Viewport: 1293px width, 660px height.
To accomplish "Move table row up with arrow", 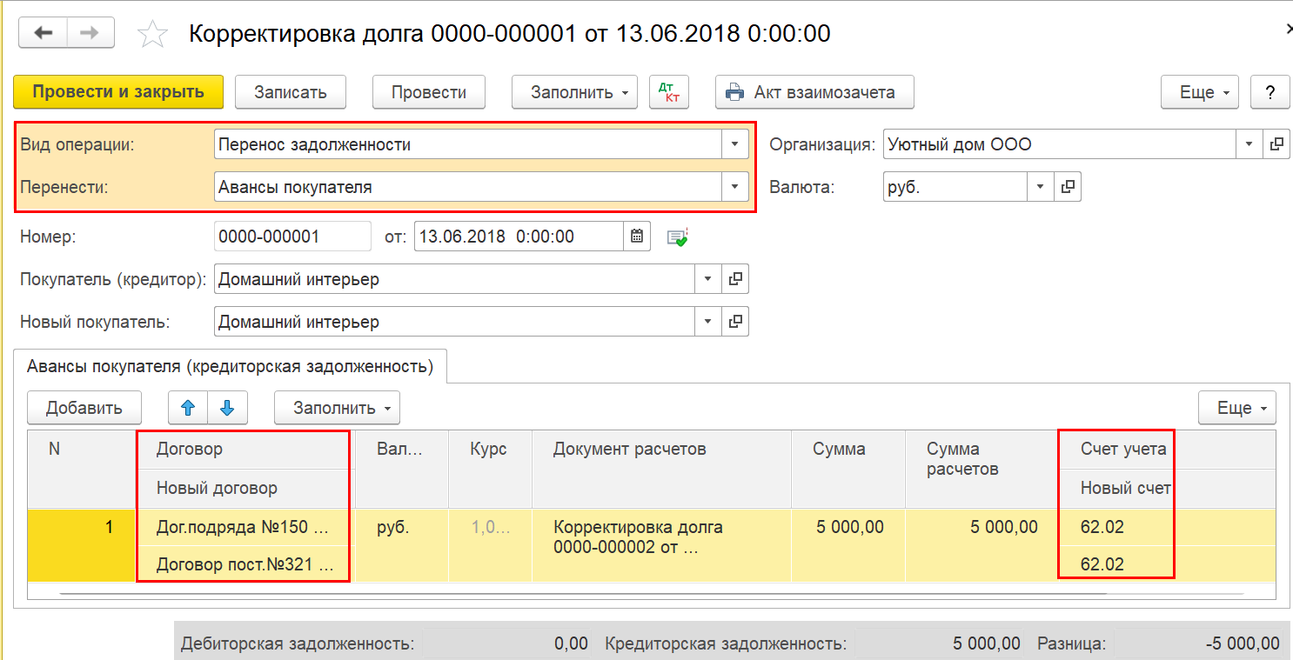I will [x=189, y=408].
